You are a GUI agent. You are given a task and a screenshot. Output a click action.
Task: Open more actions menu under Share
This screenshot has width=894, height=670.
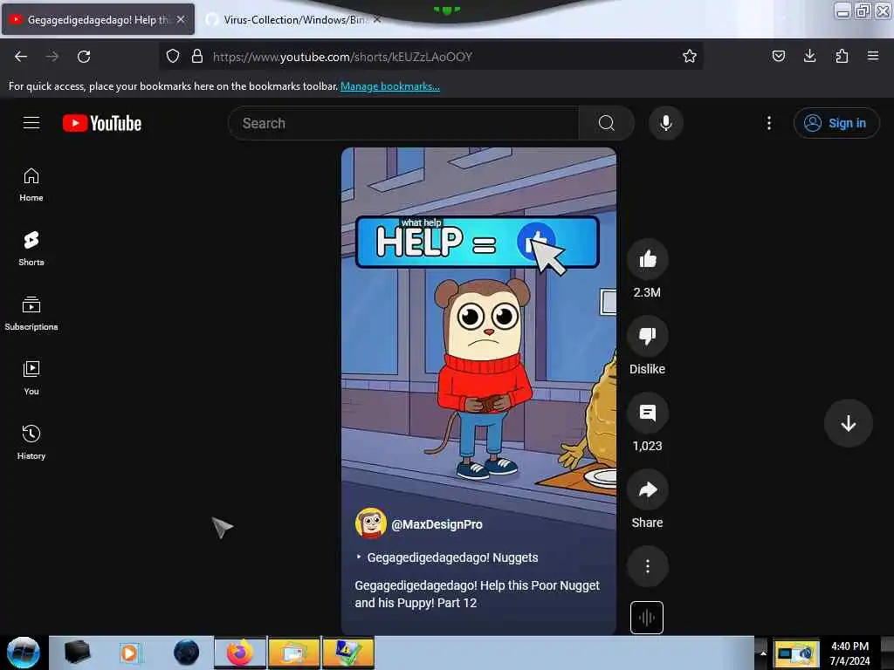[647, 566]
